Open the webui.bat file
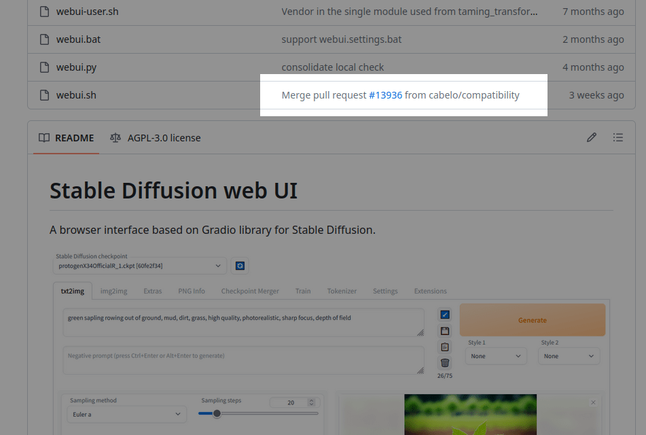Image resolution: width=646 pixels, height=435 pixels. (78, 39)
